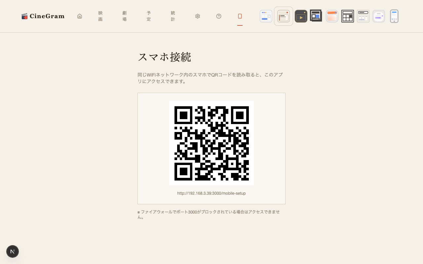The width and height of the screenshot is (423, 264).
Task: Select the orange browser window theme icon
Action: click(332, 16)
